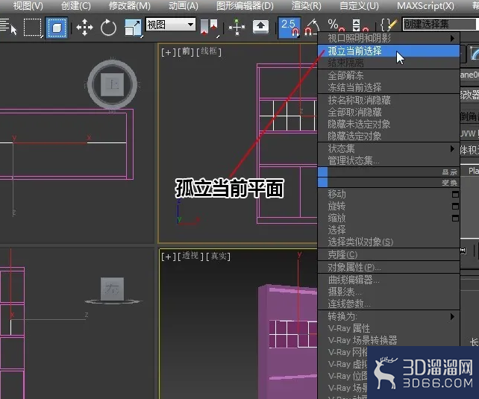The image size is (479, 399).
Task: Toggle Window/Crossing selection mode
Action: coord(57,28)
